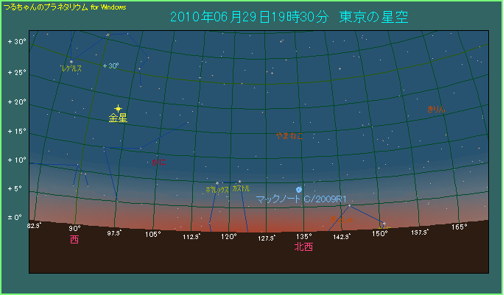Click the ぎょしゃ constellation name
This screenshot has height=295, width=503.
coord(342,220)
